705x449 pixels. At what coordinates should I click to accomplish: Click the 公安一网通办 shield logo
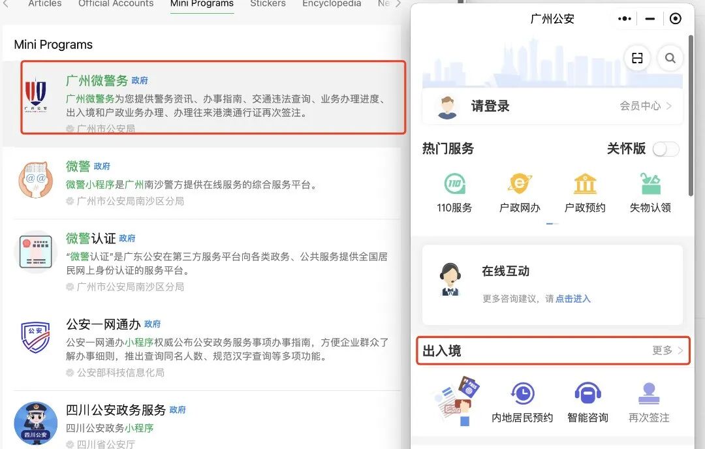coord(35,337)
